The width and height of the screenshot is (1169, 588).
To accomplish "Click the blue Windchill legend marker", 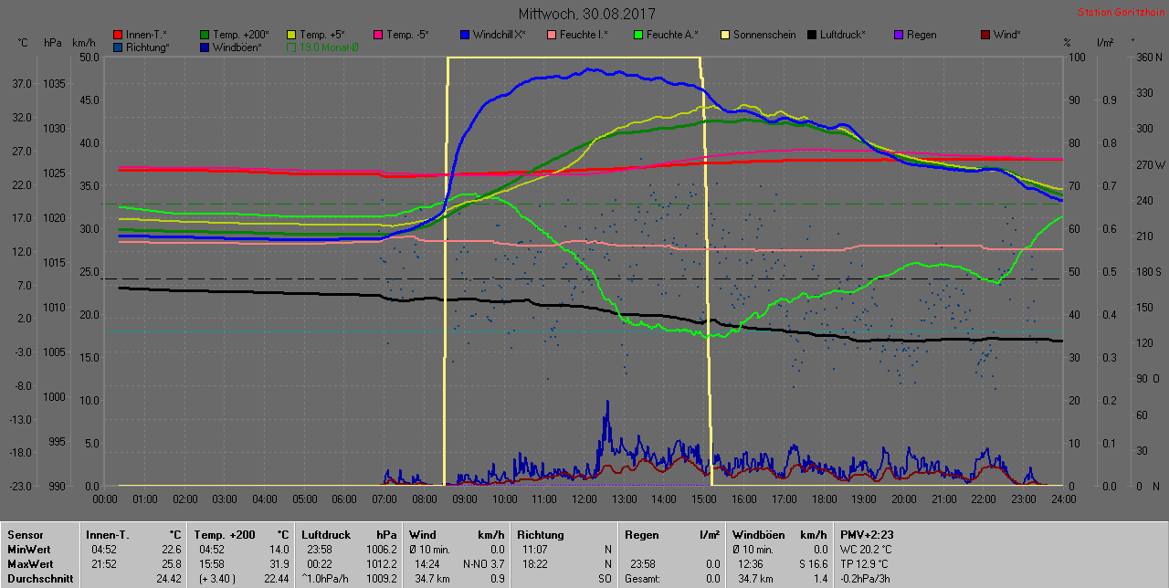I will click(465, 36).
